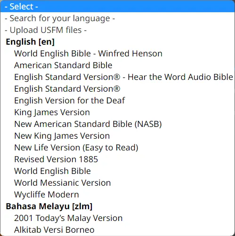Choose '- Search for your language -' option
235x236 pixels.
pyautogui.click(x=117, y=18)
